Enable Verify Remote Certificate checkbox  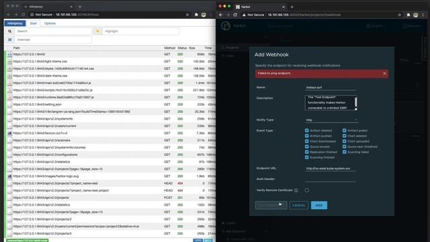coord(306,190)
